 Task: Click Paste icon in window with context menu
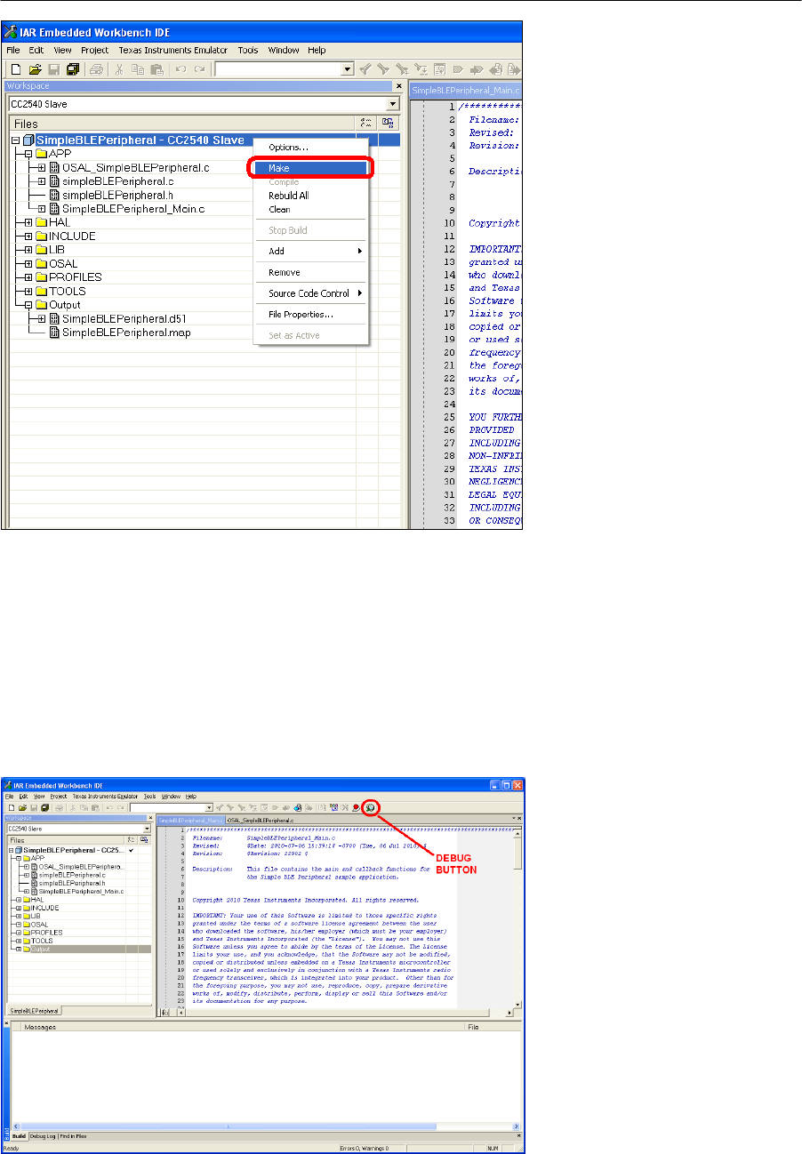coord(157,68)
